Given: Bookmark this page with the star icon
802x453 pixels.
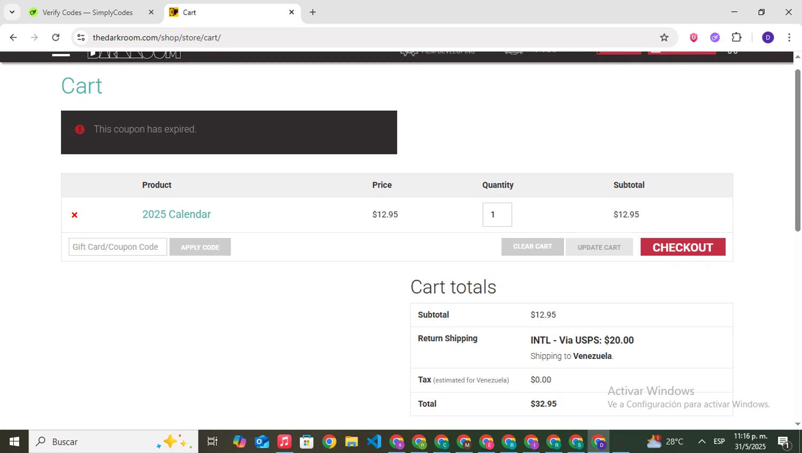Looking at the screenshot, I should pyautogui.click(x=664, y=37).
